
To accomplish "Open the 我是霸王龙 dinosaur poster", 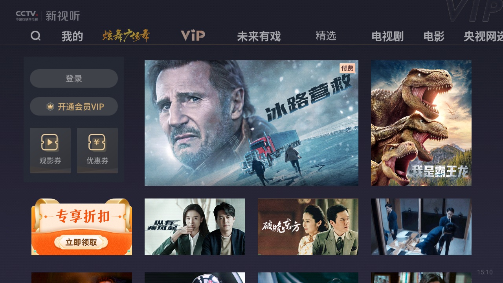I will [421, 123].
